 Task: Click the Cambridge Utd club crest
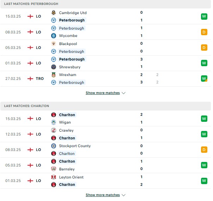[x=54, y=13]
